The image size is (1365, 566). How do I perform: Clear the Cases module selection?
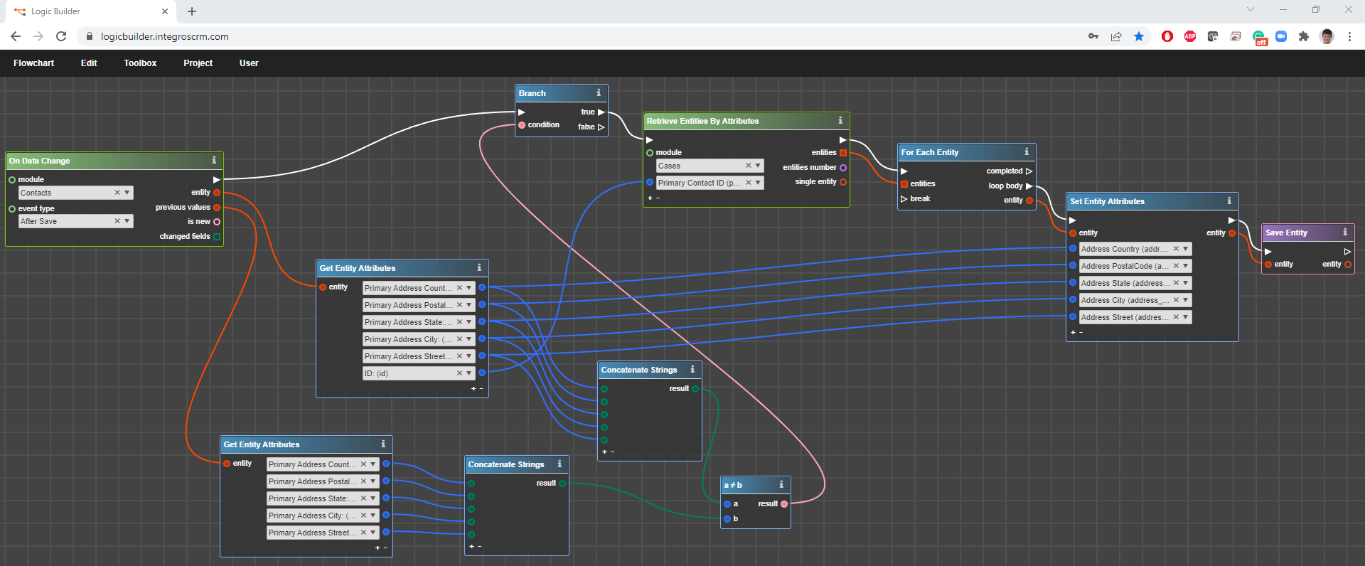click(748, 166)
